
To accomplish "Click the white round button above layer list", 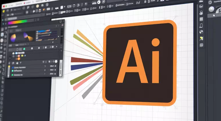I will coord(56,61).
